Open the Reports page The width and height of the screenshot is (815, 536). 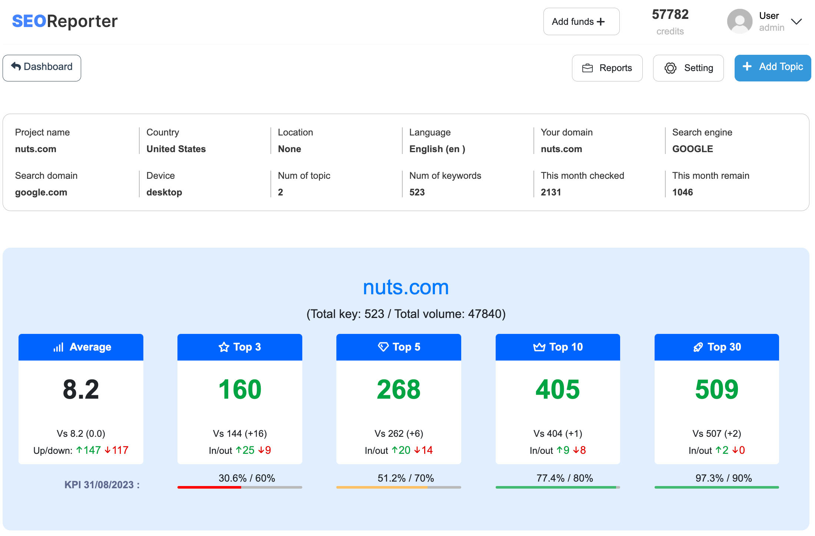(607, 68)
